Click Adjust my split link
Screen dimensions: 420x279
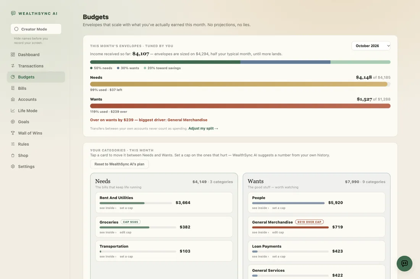(203, 128)
